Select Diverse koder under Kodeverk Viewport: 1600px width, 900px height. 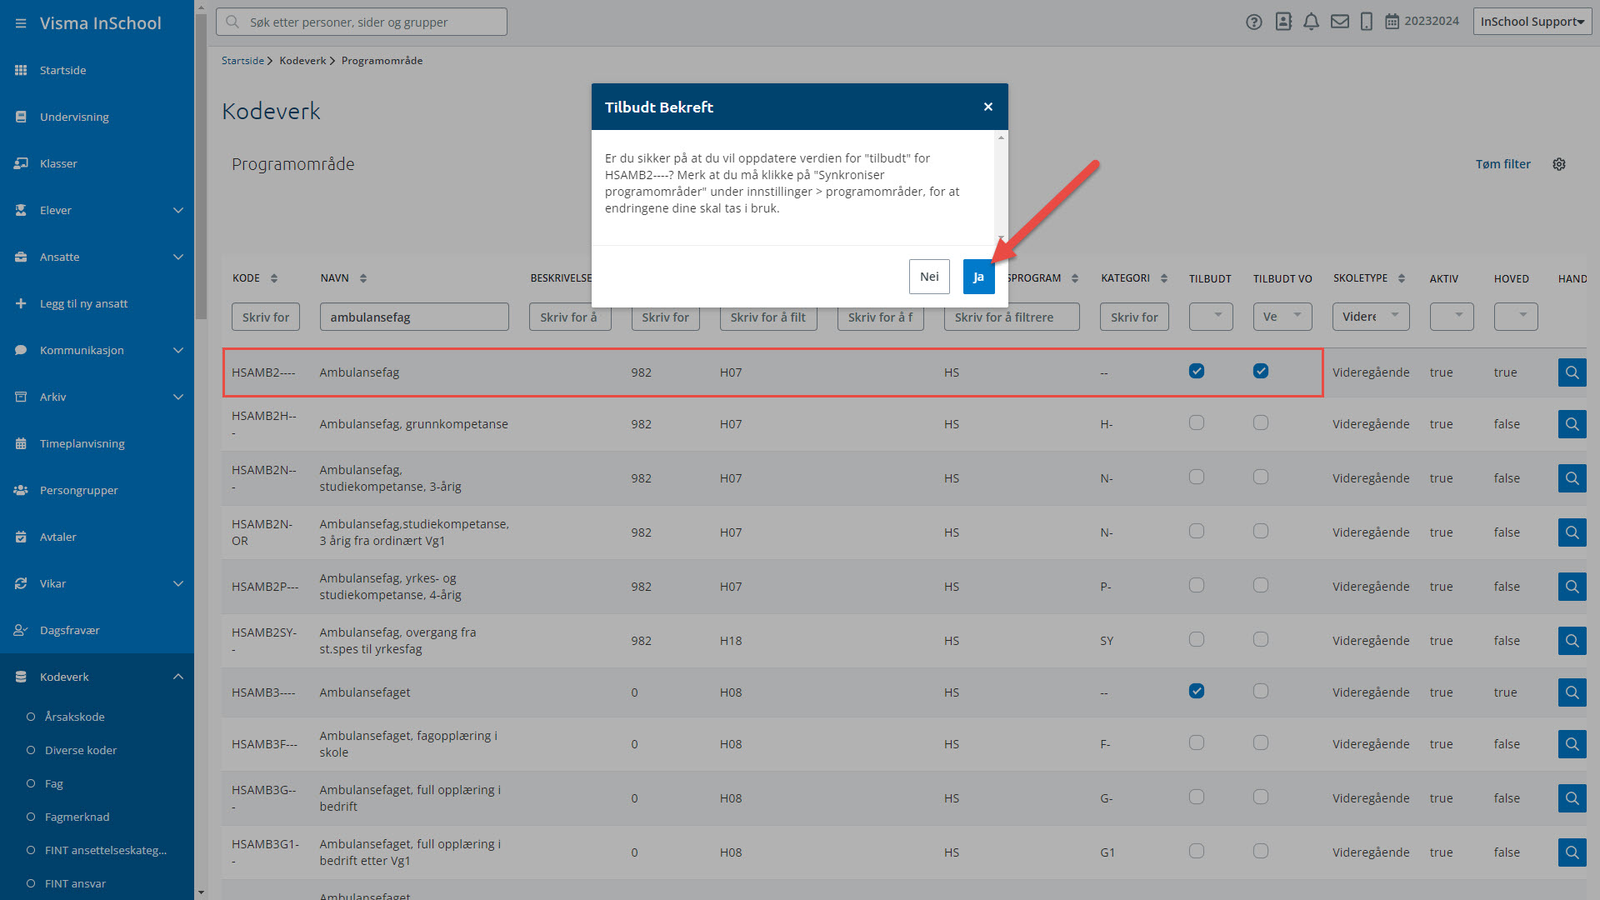tap(81, 750)
